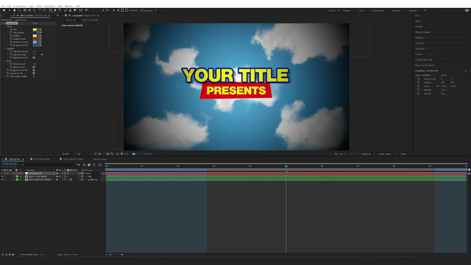This screenshot has height=265, width=471.
Task: Open the Full resolution dropdown
Action: [x=84, y=154]
